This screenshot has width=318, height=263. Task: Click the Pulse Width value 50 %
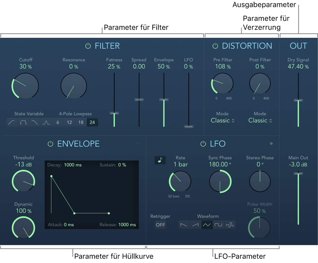[260, 211]
